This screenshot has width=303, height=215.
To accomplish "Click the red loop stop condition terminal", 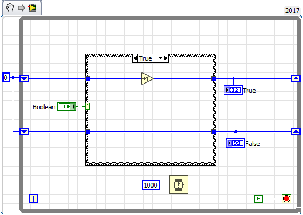I will tap(287, 199).
